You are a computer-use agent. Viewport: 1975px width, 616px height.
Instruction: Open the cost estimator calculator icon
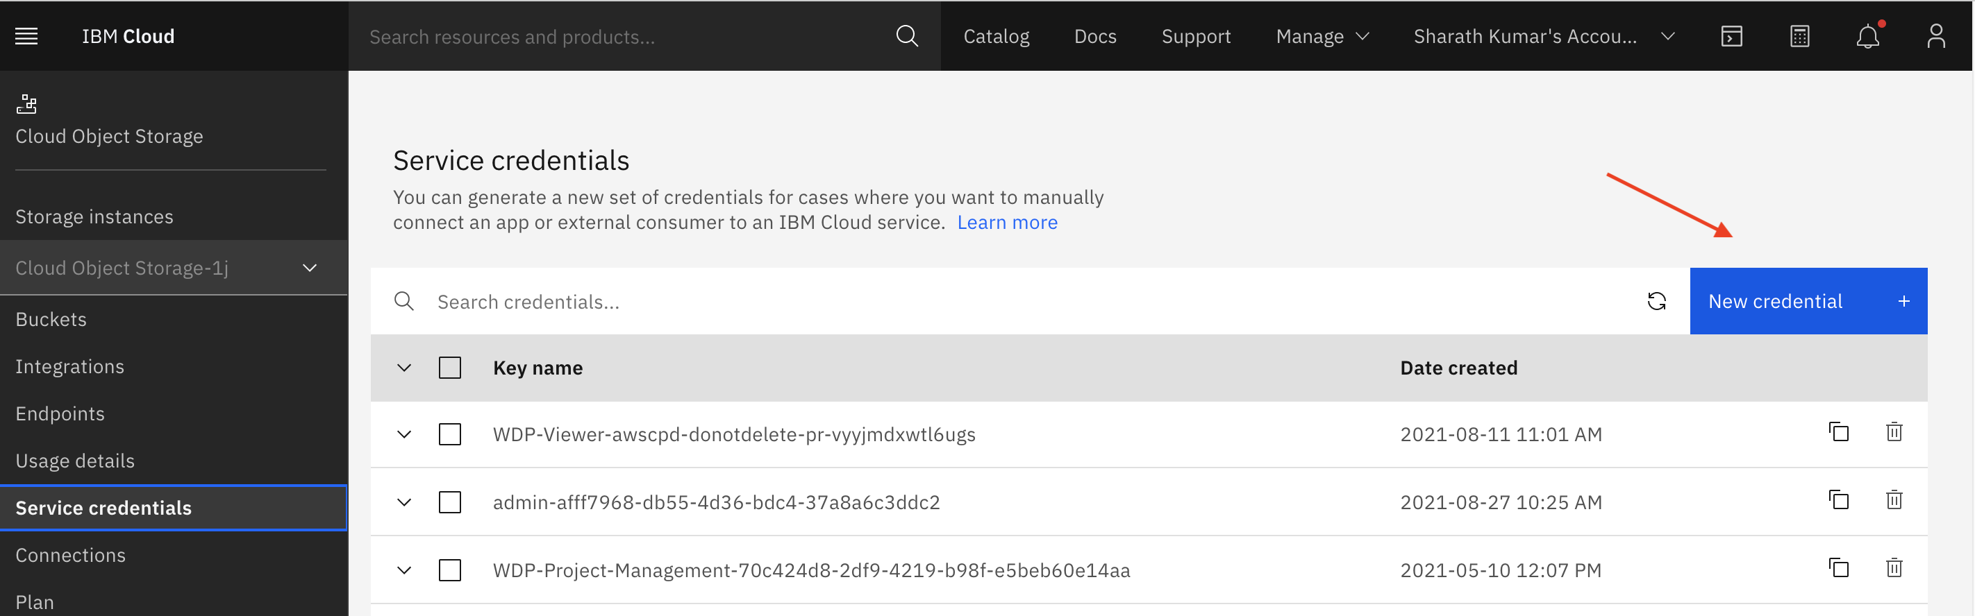pyautogui.click(x=1800, y=36)
